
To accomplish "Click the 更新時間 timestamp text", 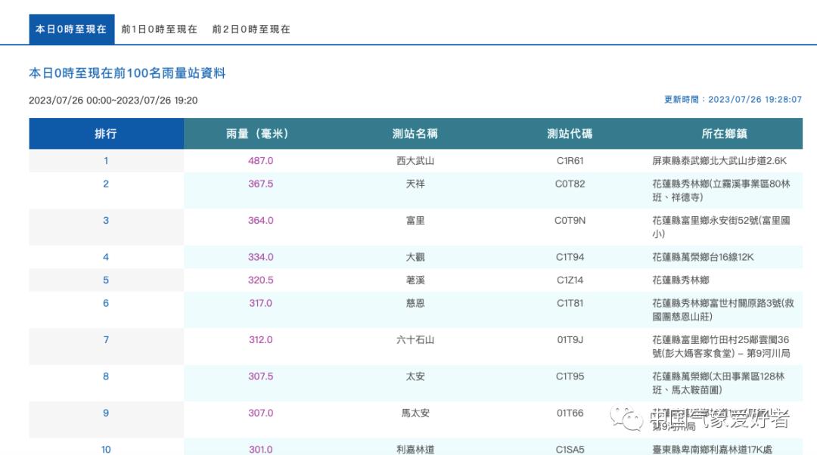I will point(732,100).
